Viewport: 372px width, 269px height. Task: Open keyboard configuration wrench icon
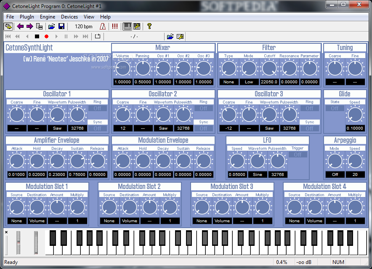point(137,27)
